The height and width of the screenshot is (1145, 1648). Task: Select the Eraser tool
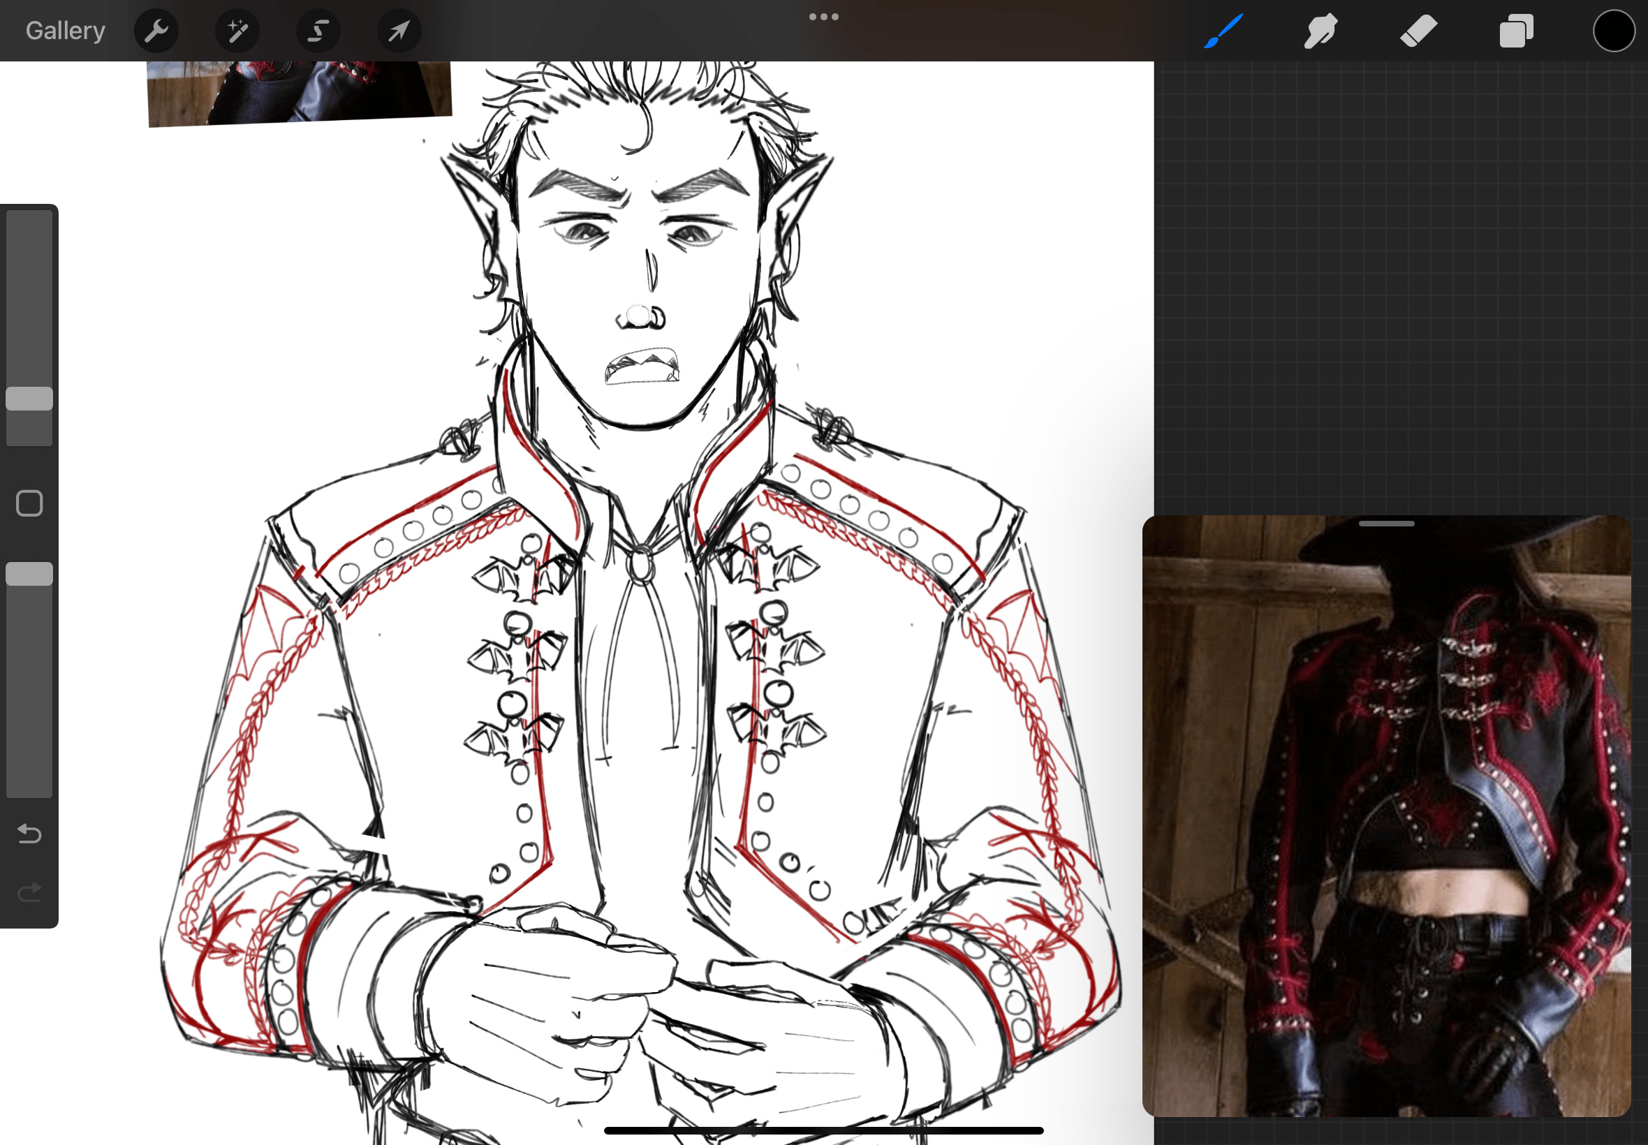click(1418, 31)
